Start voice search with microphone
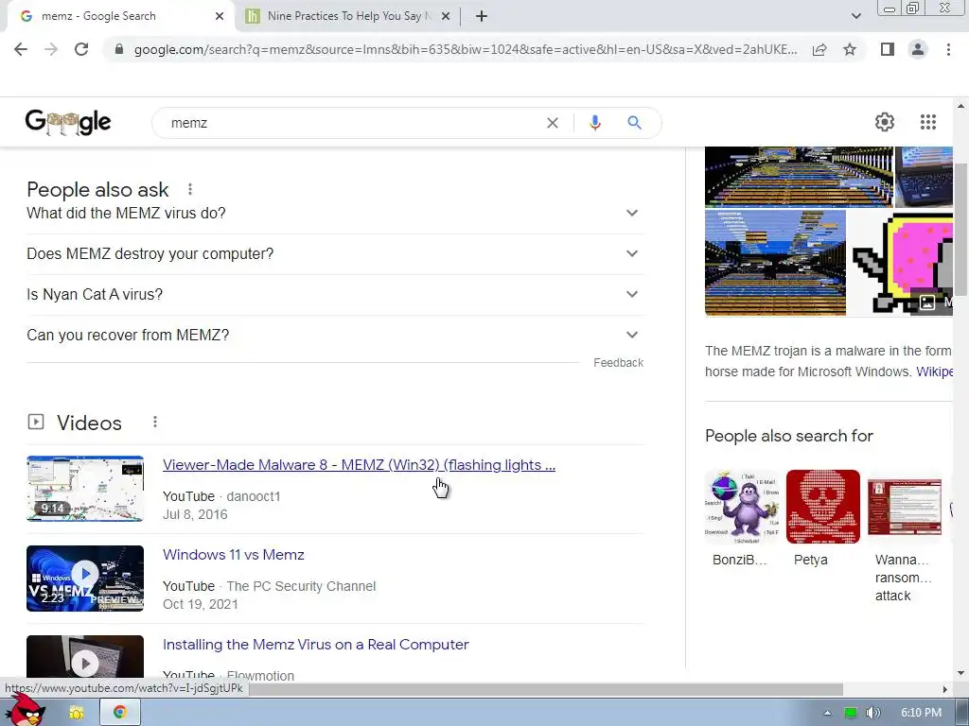This screenshot has height=726, width=969. tap(595, 123)
